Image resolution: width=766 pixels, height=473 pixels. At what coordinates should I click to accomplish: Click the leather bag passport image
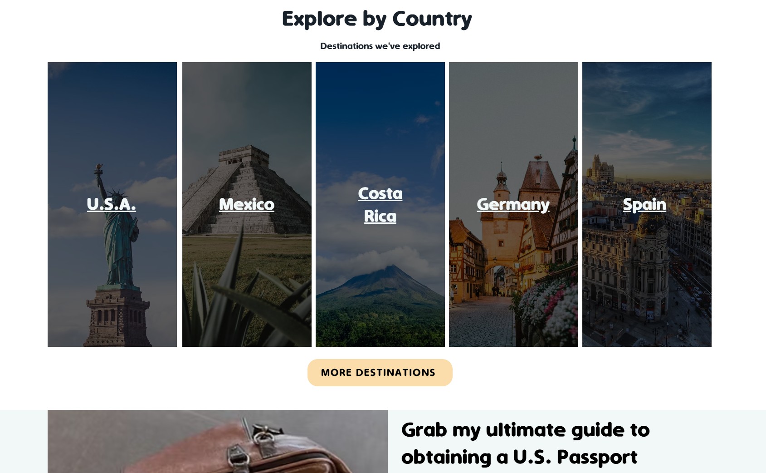[218, 441]
